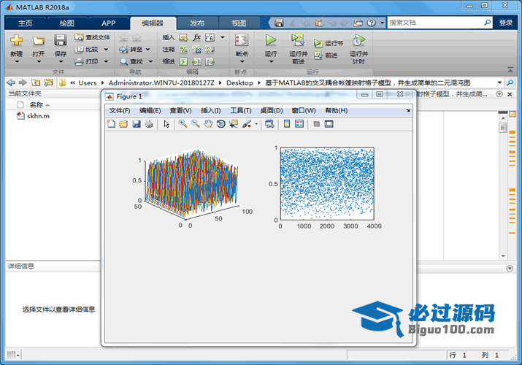Open the Run (运行) dropdown arrow
This screenshot has height=365, width=522.
point(271,61)
